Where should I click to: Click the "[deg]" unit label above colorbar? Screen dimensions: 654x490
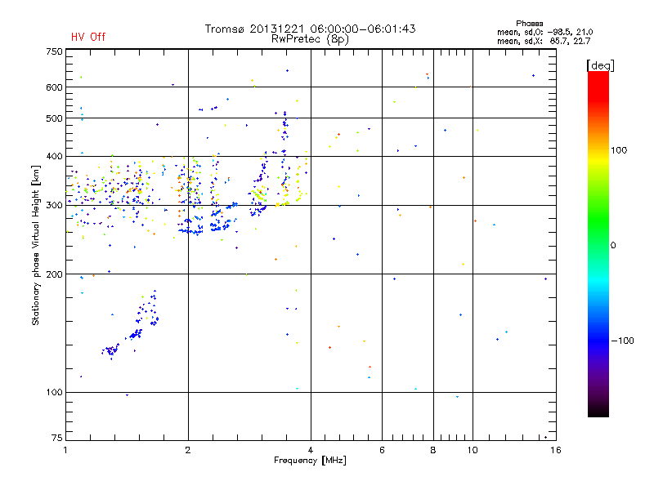point(600,66)
